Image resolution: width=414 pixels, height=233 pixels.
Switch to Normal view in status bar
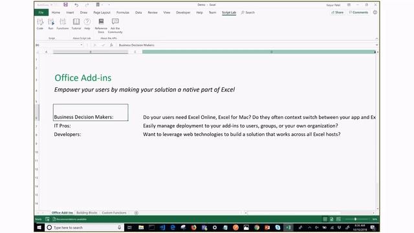(x=325, y=219)
